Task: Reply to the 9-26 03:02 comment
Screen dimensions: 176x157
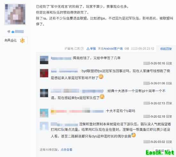Action: pos(169,142)
